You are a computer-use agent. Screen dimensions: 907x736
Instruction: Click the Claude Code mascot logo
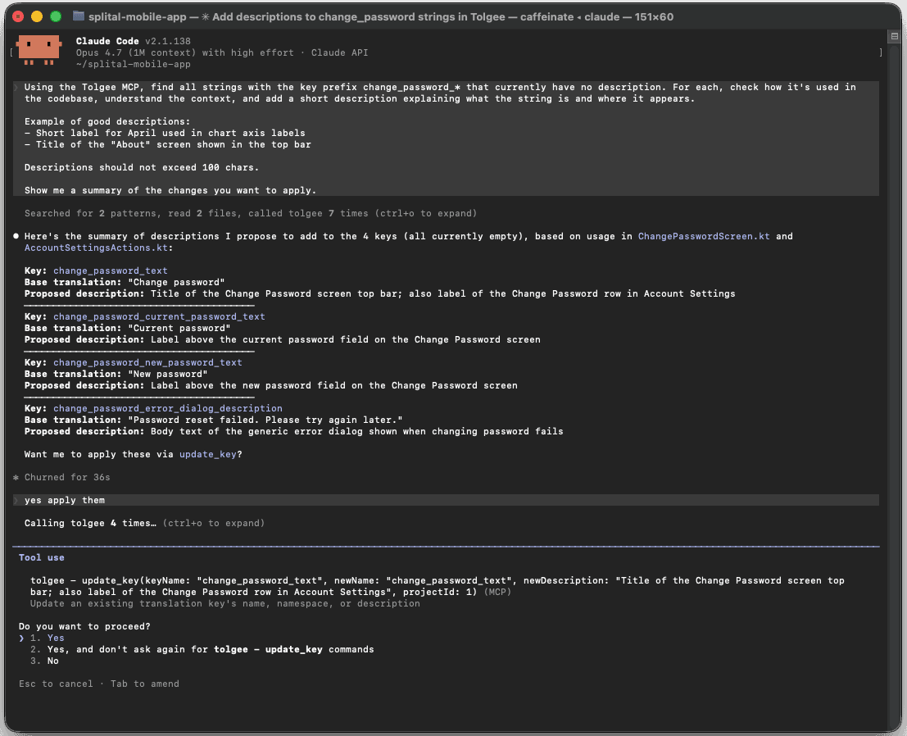(39, 50)
